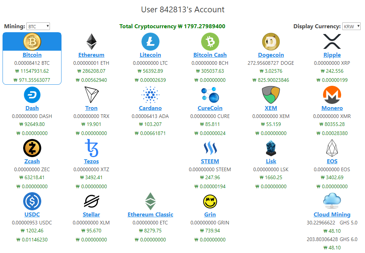Viewport: 365px width, 253px height.
Task: Click the Dogecoin icon
Action: [x=271, y=41]
